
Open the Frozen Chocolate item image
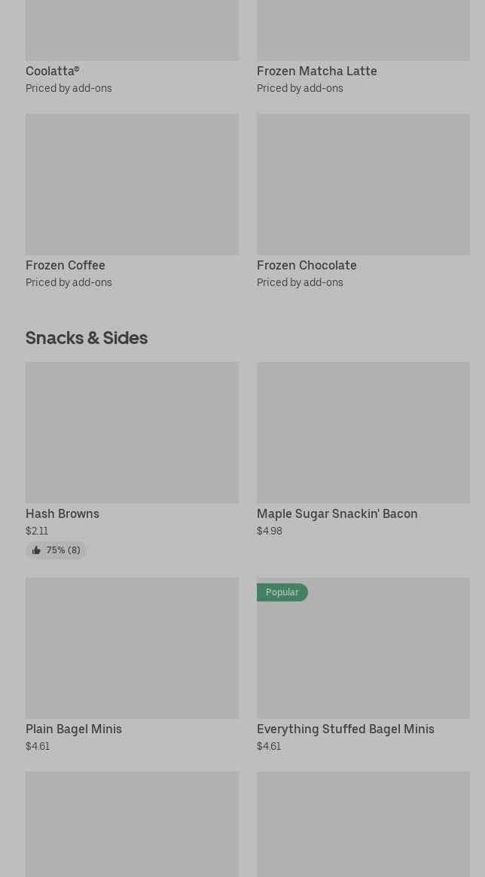click(363, 184)
